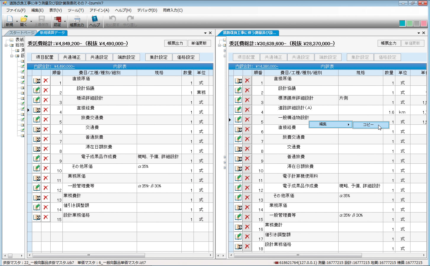Click edit icon for 標準護岸詳細設計 row
Viewport: 430px width, 266px height.
238,100
